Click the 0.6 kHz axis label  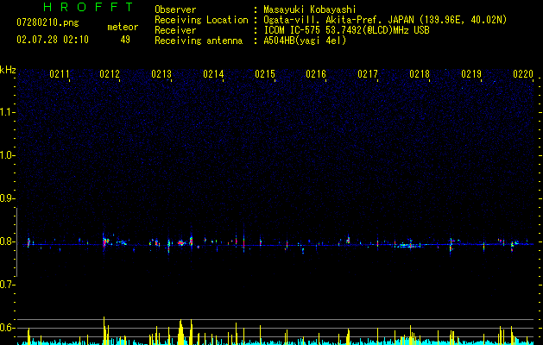(7, 328)
